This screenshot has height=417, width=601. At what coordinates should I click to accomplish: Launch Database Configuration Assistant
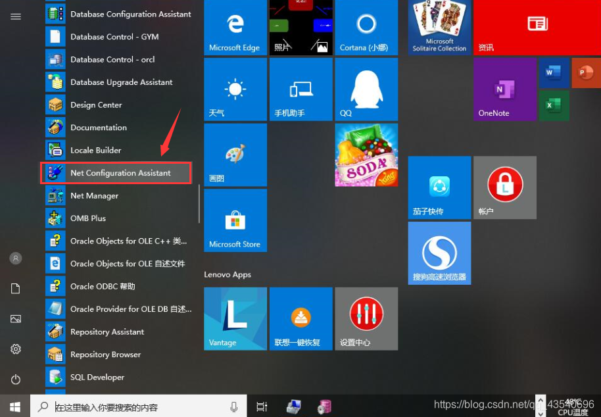coord(119,14)
